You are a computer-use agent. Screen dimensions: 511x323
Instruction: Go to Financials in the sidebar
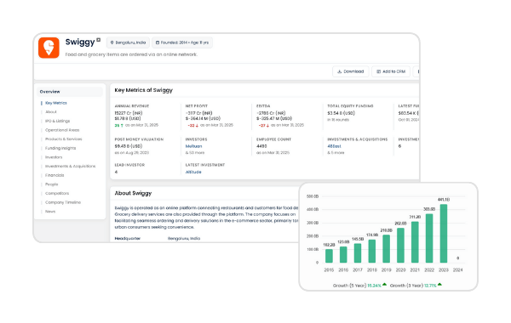(55, 175)
